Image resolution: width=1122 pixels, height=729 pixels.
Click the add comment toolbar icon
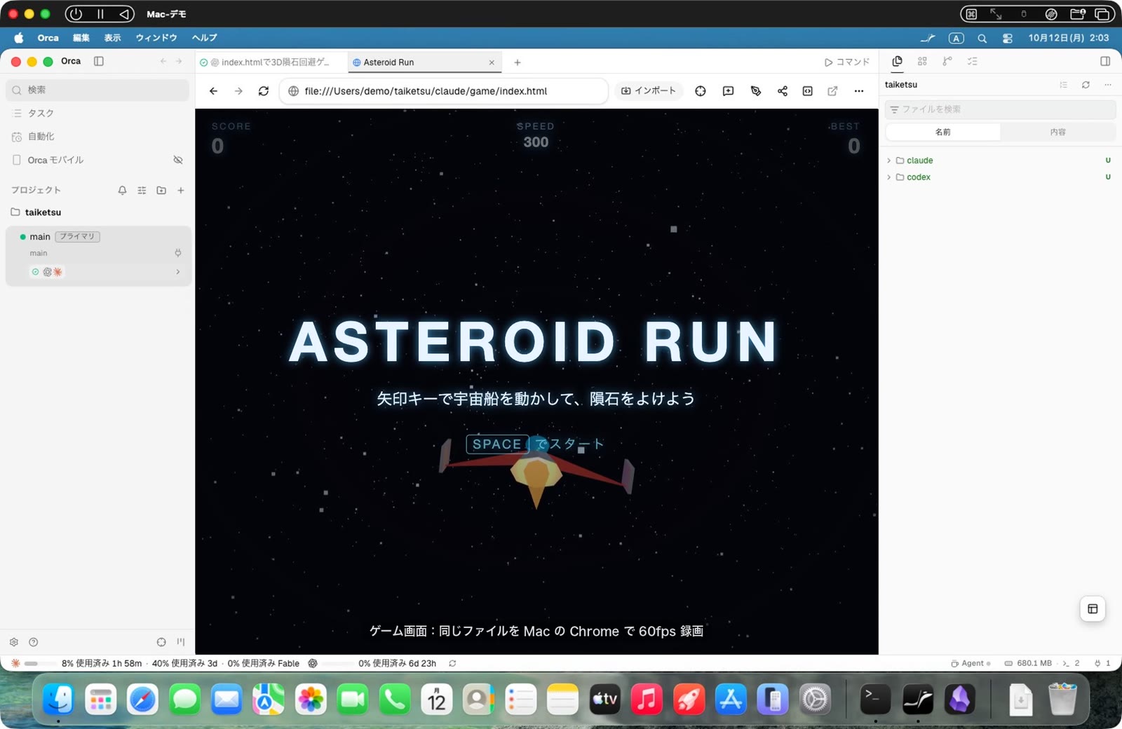(x=728, y=91)
